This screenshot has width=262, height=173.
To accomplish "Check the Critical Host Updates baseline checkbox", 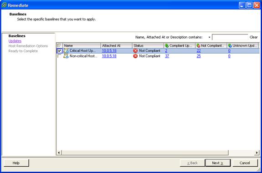I will pos(60,51).
